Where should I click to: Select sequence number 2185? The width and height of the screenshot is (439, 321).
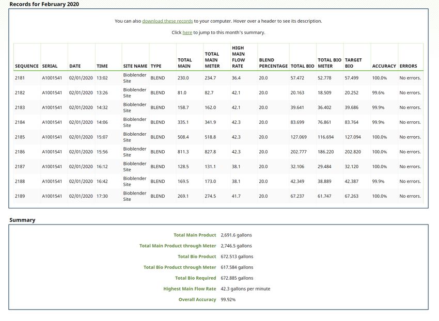(20, 137)
